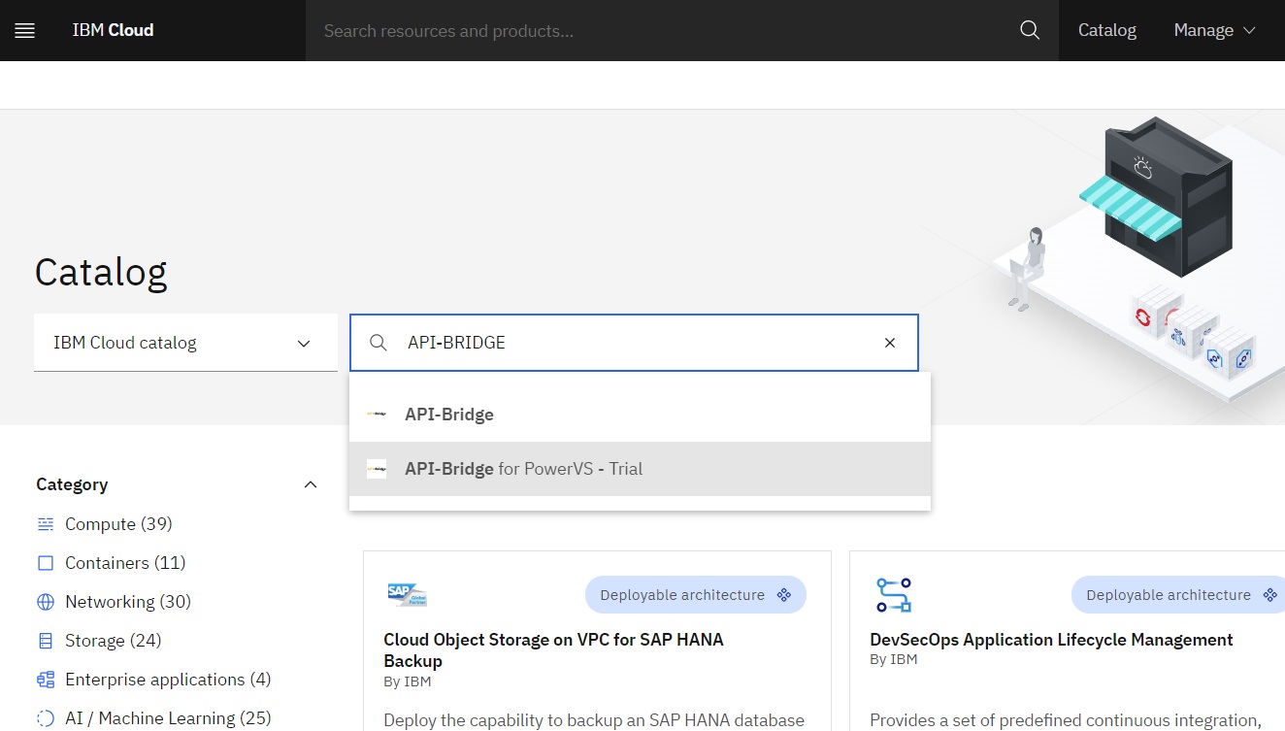The image size is (1285, 731).
Task: Open DevSecOps Application Lifecycle Management card
Action: (1051, 640)
